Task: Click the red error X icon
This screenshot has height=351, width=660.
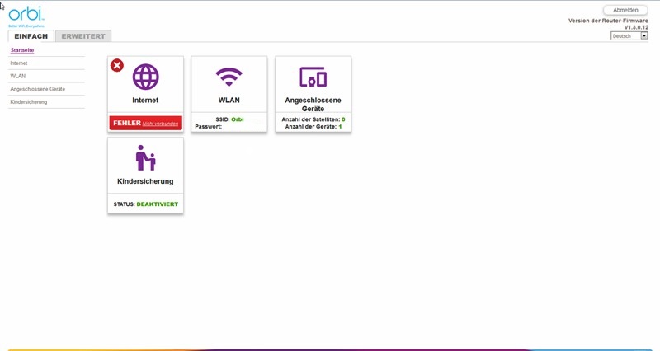Action: point(117,65)
